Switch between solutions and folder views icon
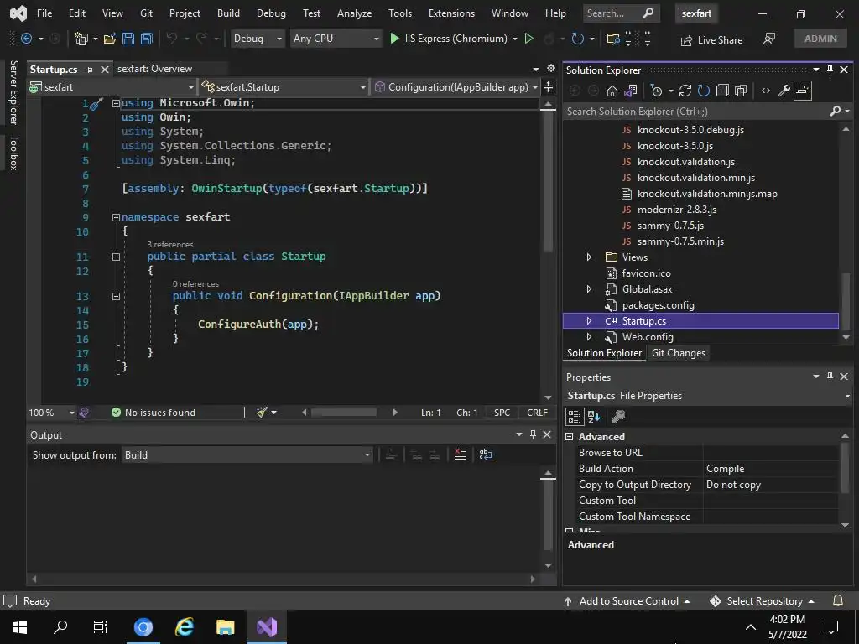 [631, 91]
